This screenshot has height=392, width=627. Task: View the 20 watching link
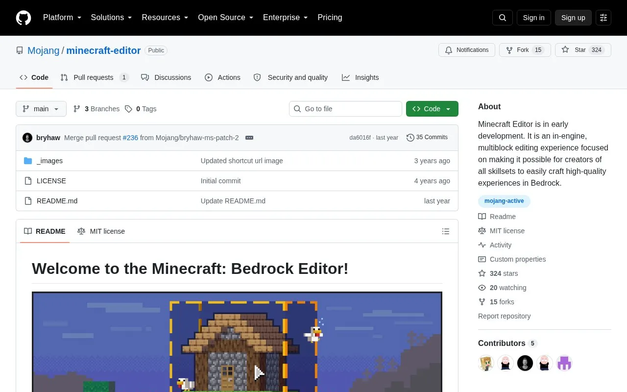tap(503, 288)
